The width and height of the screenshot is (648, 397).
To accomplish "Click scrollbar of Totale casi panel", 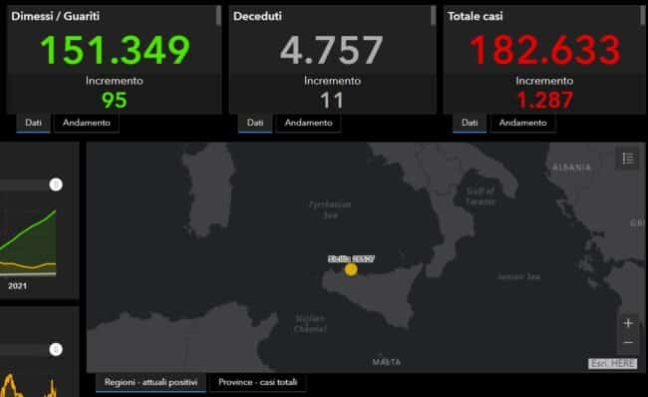I will click(643, 16).
